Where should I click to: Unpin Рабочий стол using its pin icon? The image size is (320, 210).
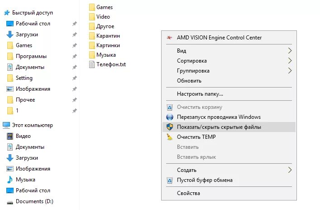coord(74,24)
